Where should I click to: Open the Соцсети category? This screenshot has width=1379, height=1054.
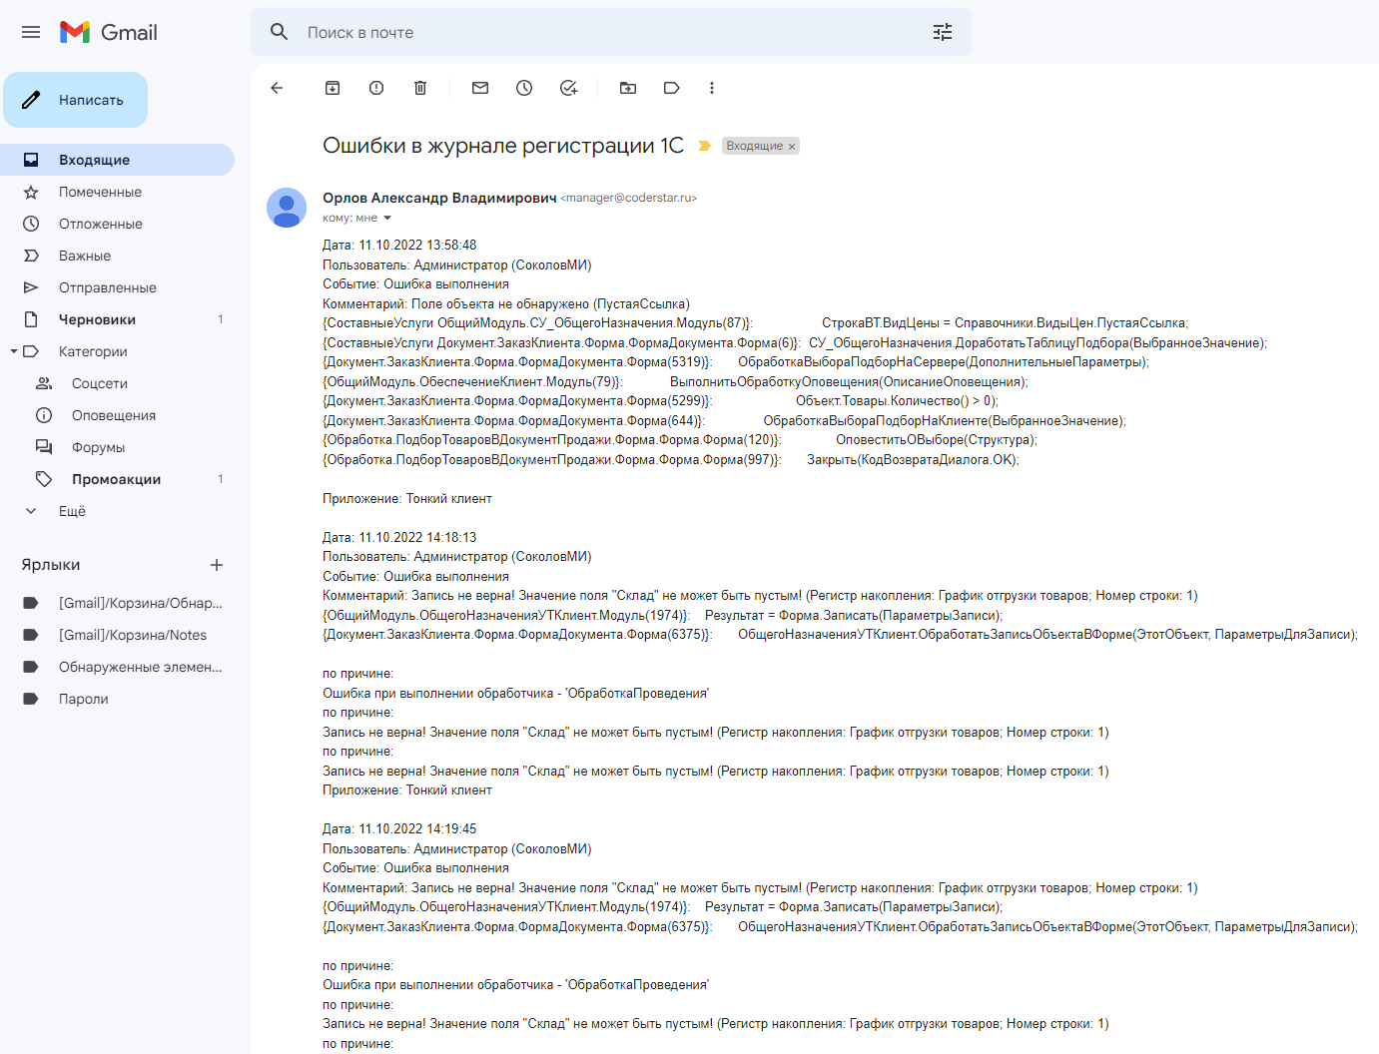[117, 383]
